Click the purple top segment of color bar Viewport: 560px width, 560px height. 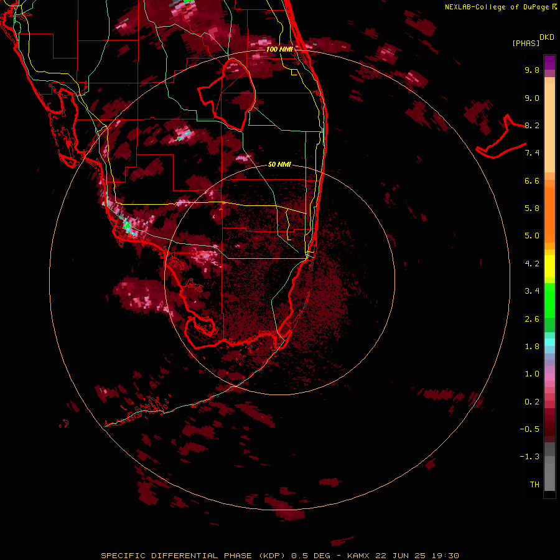click(549, 62)
